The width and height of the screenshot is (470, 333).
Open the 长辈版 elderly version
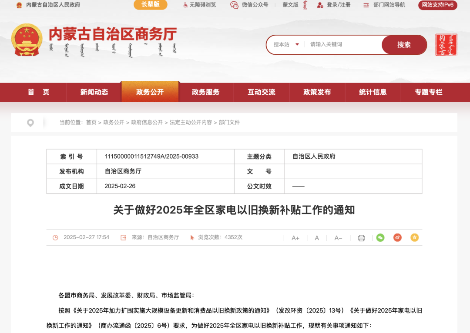(x=150, y=5)
